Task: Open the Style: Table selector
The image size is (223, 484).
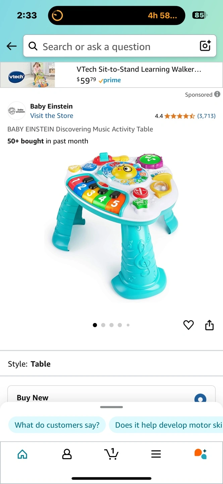Action: [111, 364]
